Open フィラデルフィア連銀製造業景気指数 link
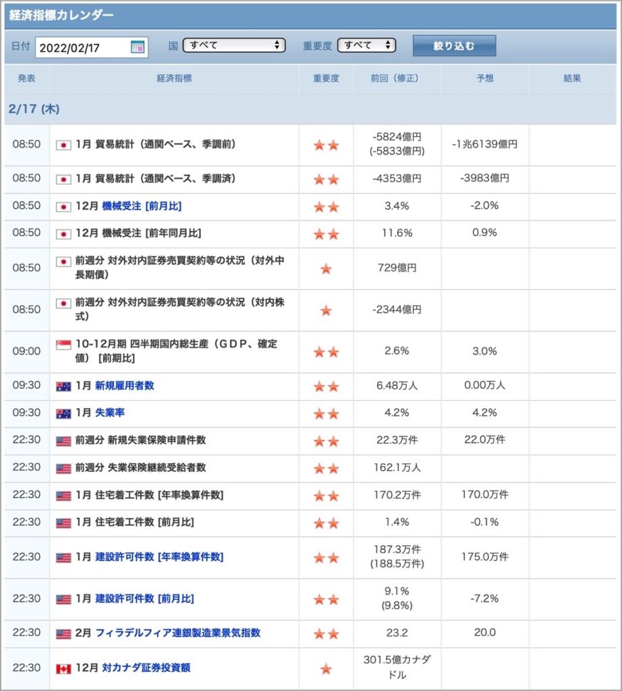622x691 pixels. tap(178, 633)
